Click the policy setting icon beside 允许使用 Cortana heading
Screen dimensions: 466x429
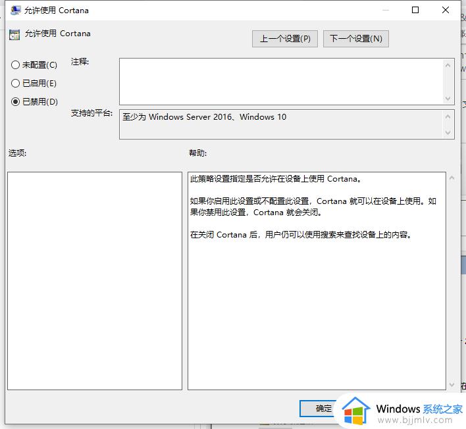14,34
